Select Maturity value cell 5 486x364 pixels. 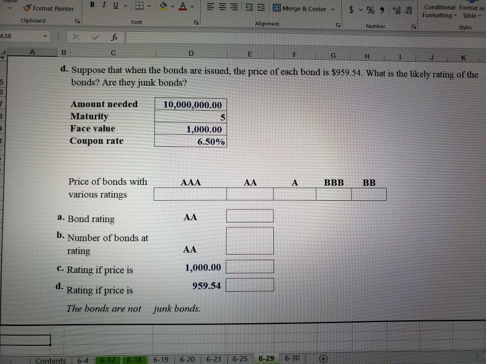(x=190, y=117)
